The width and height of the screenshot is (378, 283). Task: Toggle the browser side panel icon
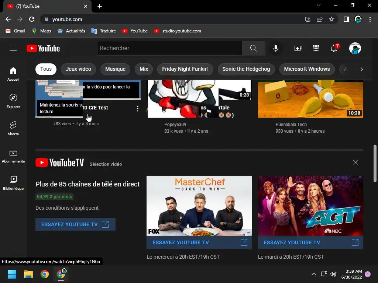[346, 19]
